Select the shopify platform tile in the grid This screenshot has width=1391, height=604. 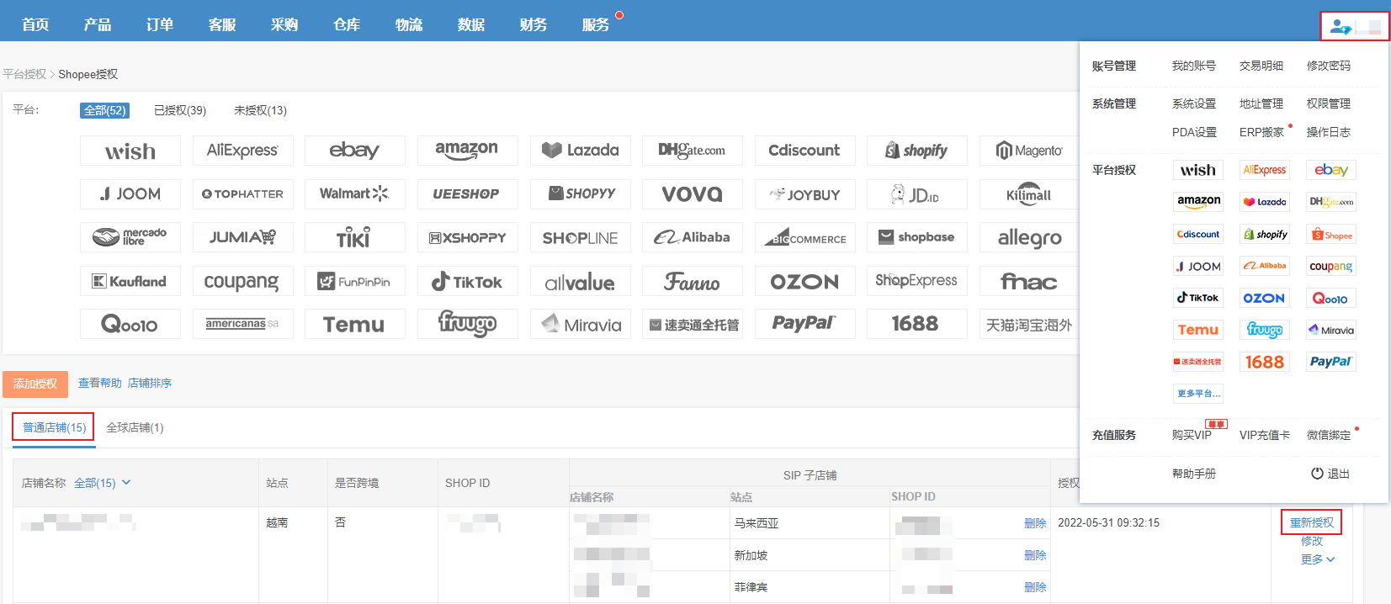pyautogui.click(x=916, y=151)
